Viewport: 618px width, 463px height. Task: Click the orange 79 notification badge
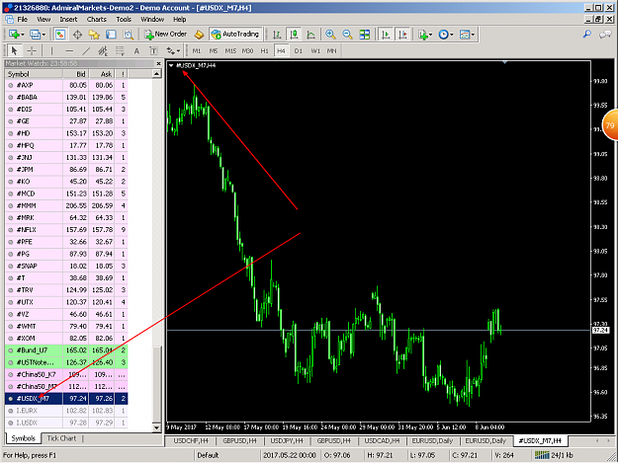coord(610,125)
